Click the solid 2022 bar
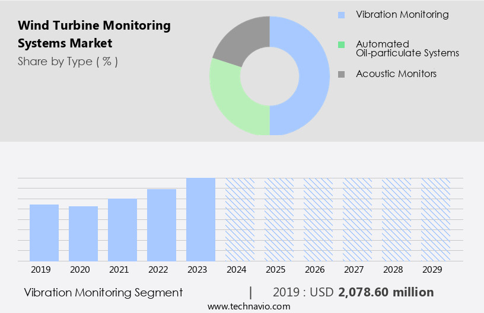The image size is (484, 313). (x=162, y=225)
